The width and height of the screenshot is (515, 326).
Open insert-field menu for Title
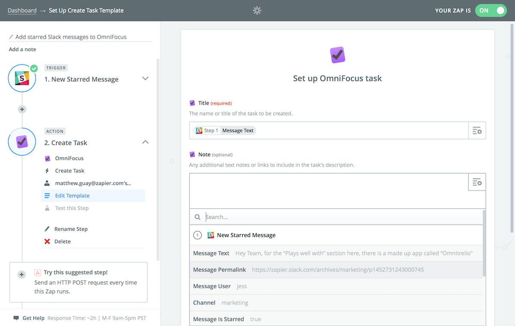pyautogui.click(x=477, y=131)
